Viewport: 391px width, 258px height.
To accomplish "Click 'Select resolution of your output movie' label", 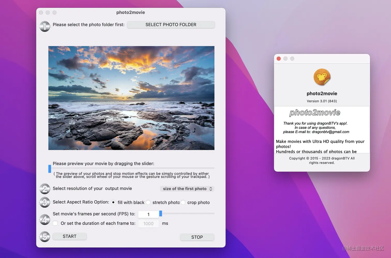I will tap(92, 188).
